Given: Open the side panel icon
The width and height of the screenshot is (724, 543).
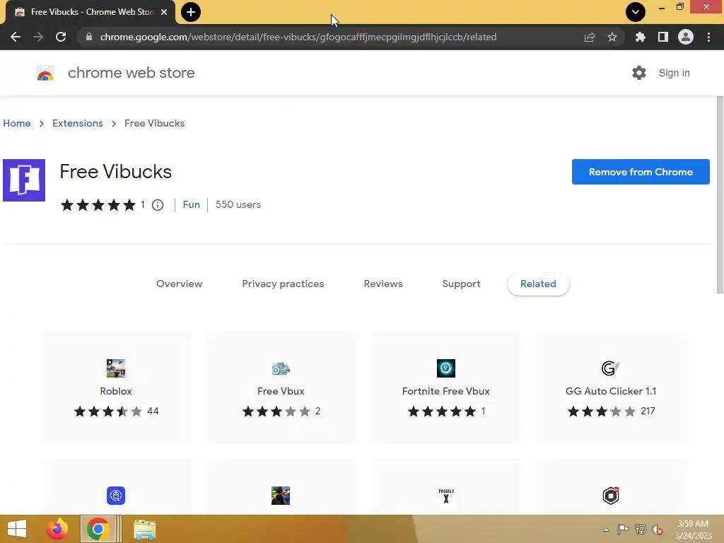Looking at the screenshot, I should click(663, 37).
